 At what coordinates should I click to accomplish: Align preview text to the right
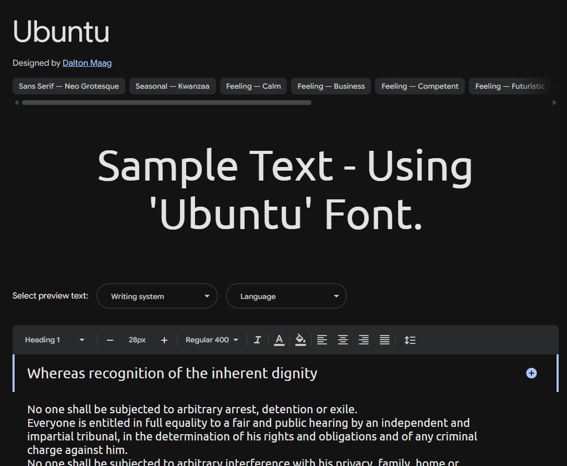[364, 340]
